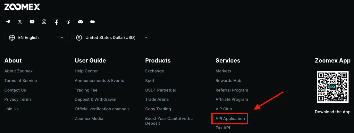Open the United States Dollar currency dropdown
The height and width of the screenshot is (133, 354).
coord(112,38)
